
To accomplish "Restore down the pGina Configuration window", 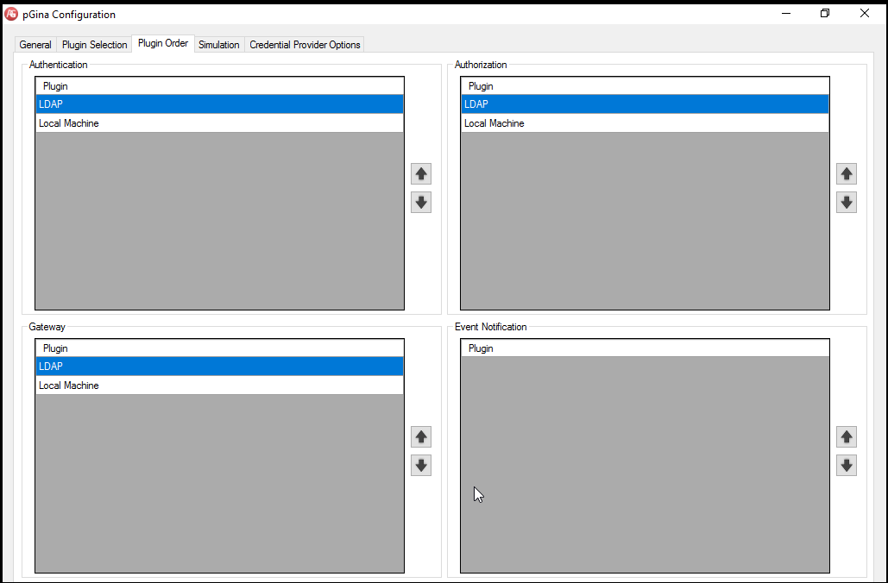I will tap(825, 13).
